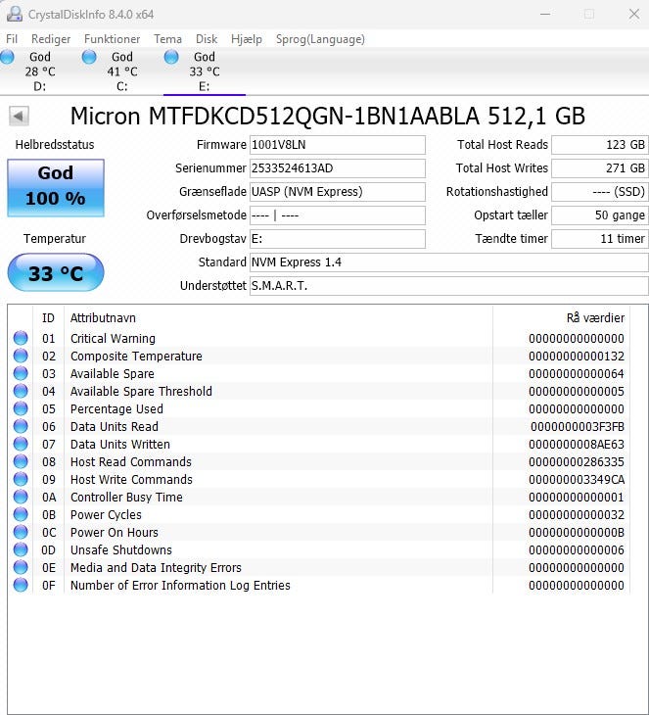Click status orb for Controller Busy Time row
Image resolution: width=649 pixels, height=715 pixels.
click(x=21, y=497)
